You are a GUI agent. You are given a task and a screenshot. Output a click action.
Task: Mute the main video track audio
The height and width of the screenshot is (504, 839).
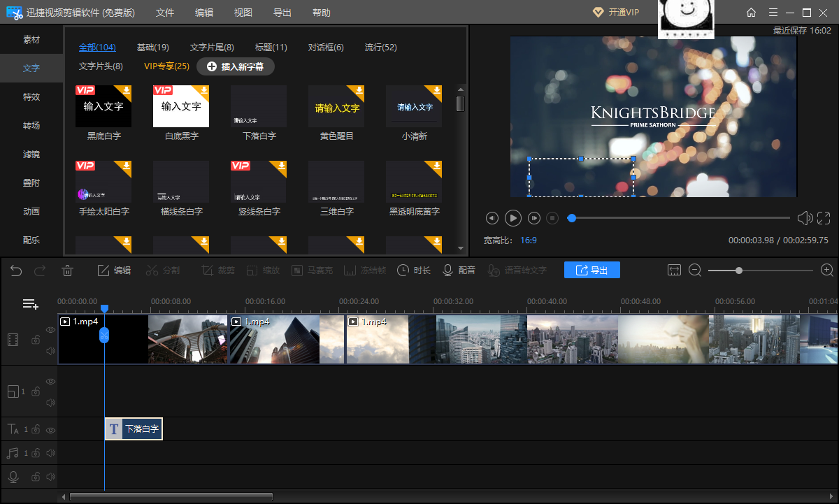point(50,350)
